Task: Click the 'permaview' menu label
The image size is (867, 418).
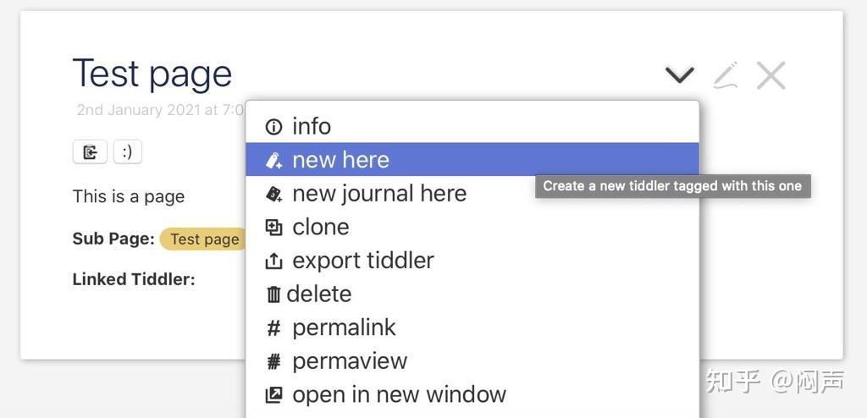Action: point(350,361)
